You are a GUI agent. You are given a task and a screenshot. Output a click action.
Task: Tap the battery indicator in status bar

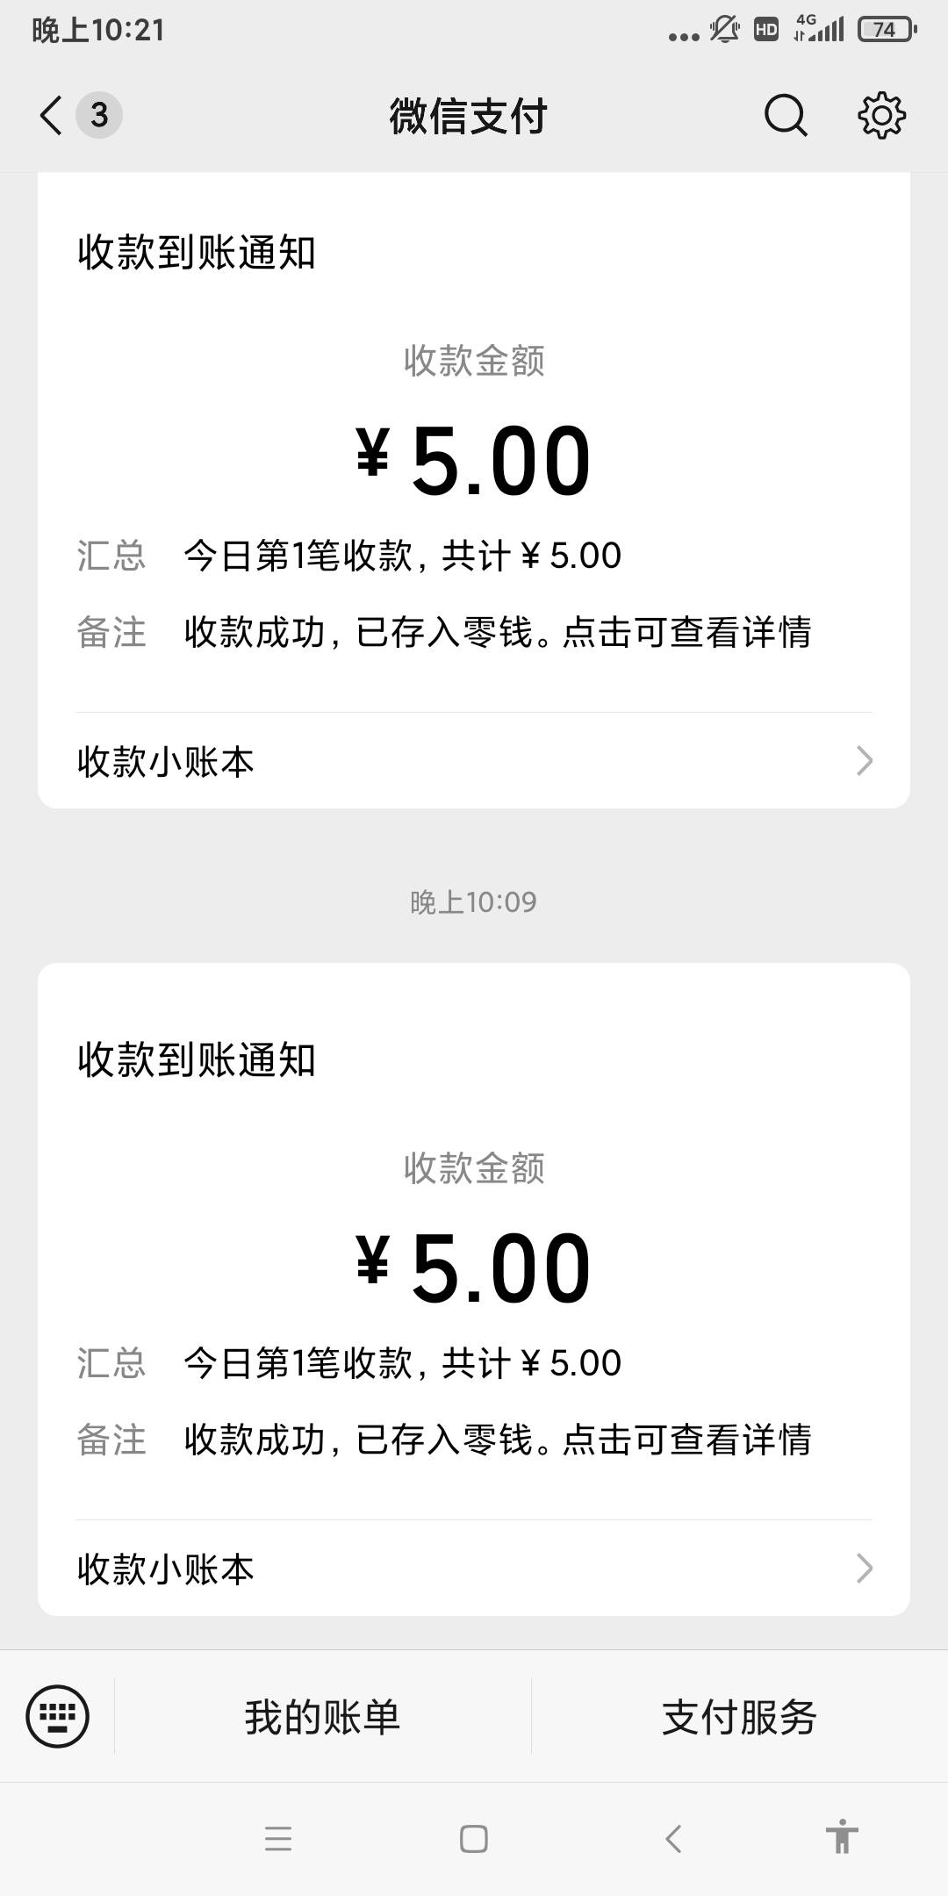[x=887, y=30]
